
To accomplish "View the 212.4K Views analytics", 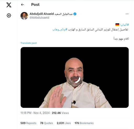I will click(x=60, y=113).
